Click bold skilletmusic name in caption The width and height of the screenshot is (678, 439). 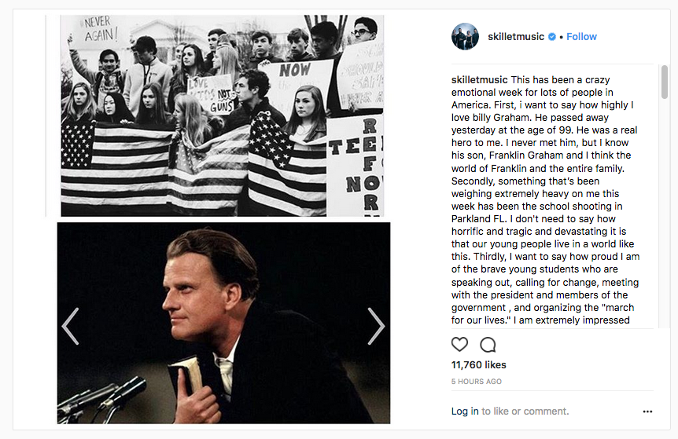pyautogui.click(x=479, y=80)
